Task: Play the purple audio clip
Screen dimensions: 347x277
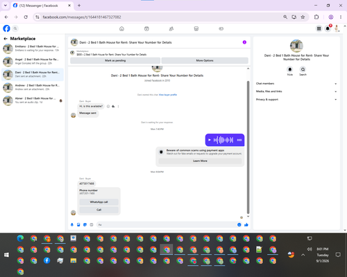Action: 210,140
